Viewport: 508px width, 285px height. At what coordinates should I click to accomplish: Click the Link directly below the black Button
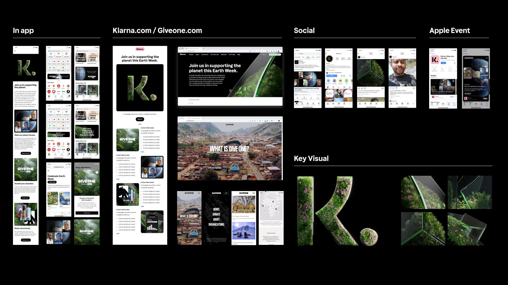pyautogui.click(x=140, y=124)
